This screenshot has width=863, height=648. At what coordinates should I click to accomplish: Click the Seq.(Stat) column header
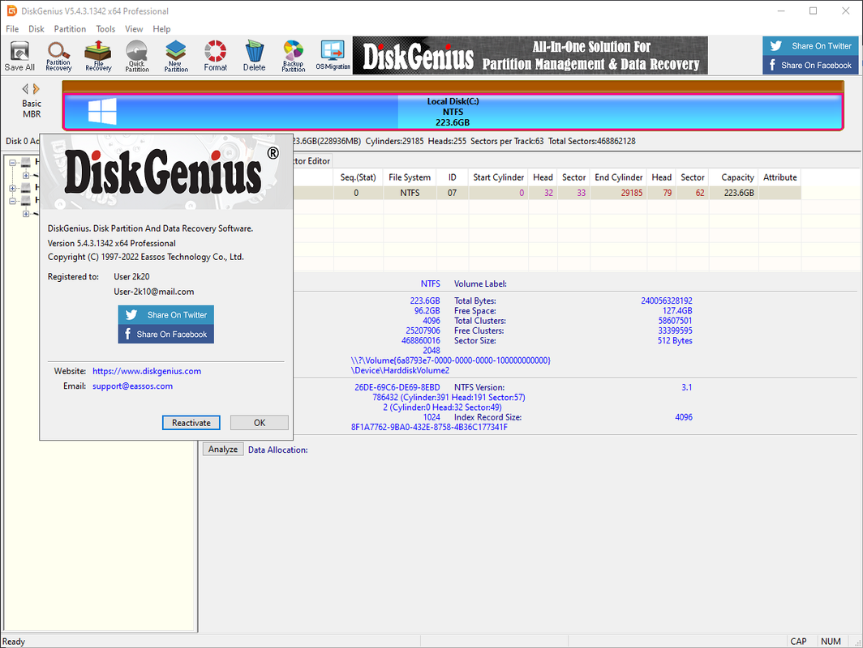(x=359, y=177)
